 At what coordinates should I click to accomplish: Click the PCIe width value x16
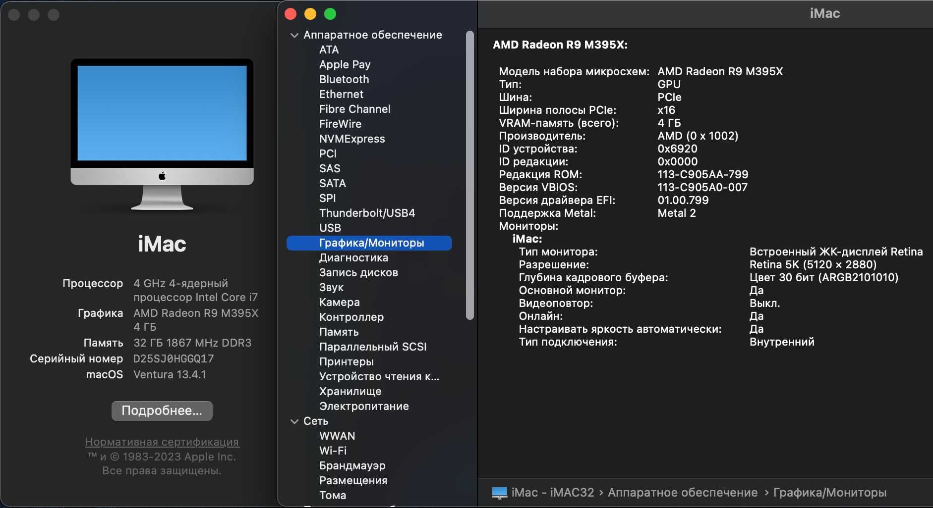point(666,110)
